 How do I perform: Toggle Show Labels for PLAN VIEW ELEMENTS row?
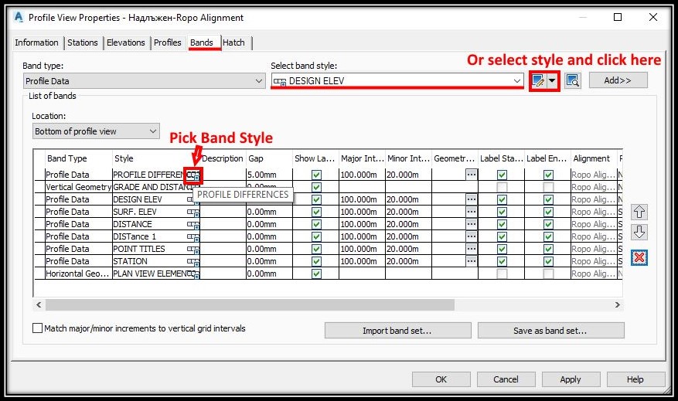(x=316, y=274)
